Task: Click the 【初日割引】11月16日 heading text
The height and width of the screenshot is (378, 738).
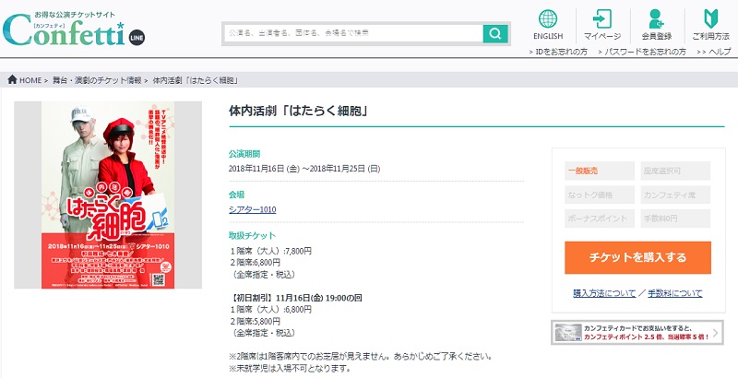Action: coord(296,298)
